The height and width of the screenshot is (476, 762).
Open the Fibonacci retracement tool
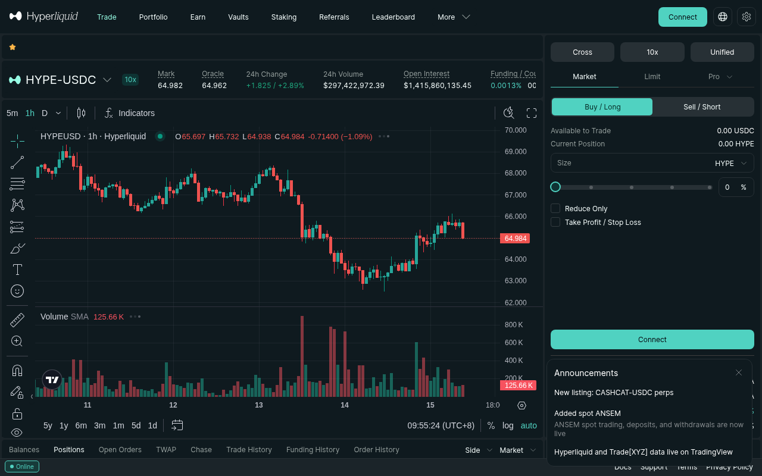17,184
